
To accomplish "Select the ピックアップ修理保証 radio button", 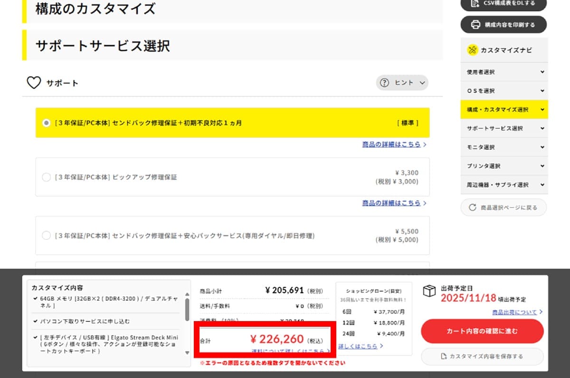I will pyautogui.click(x=46, y=177).
